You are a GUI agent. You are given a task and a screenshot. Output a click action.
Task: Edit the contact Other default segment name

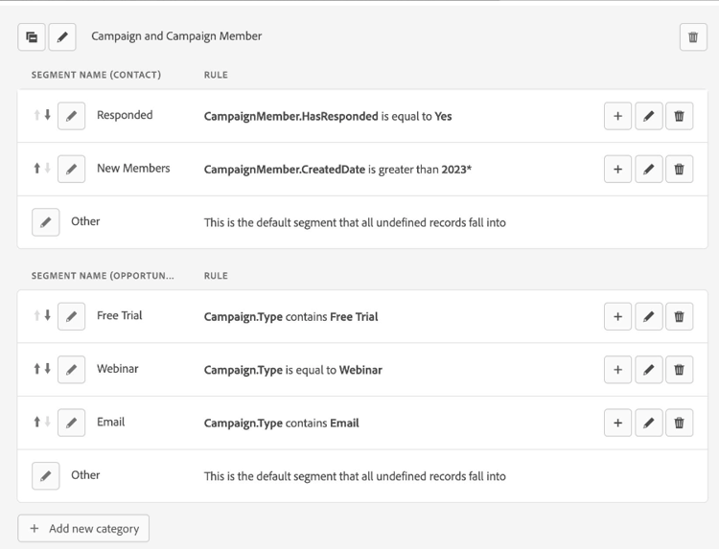pos(45,221)
